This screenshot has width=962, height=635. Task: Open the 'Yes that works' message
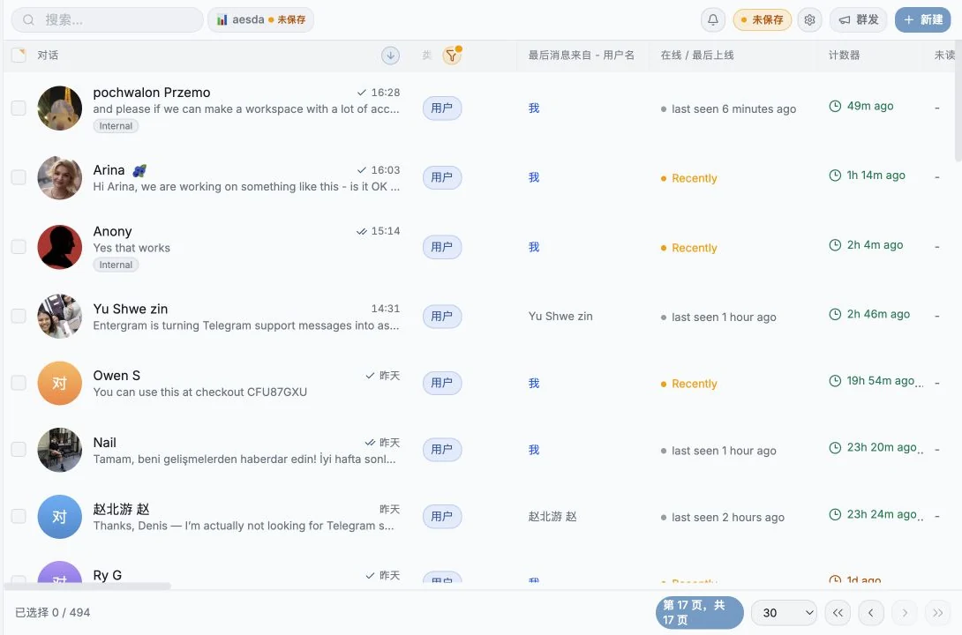[132, 248]
